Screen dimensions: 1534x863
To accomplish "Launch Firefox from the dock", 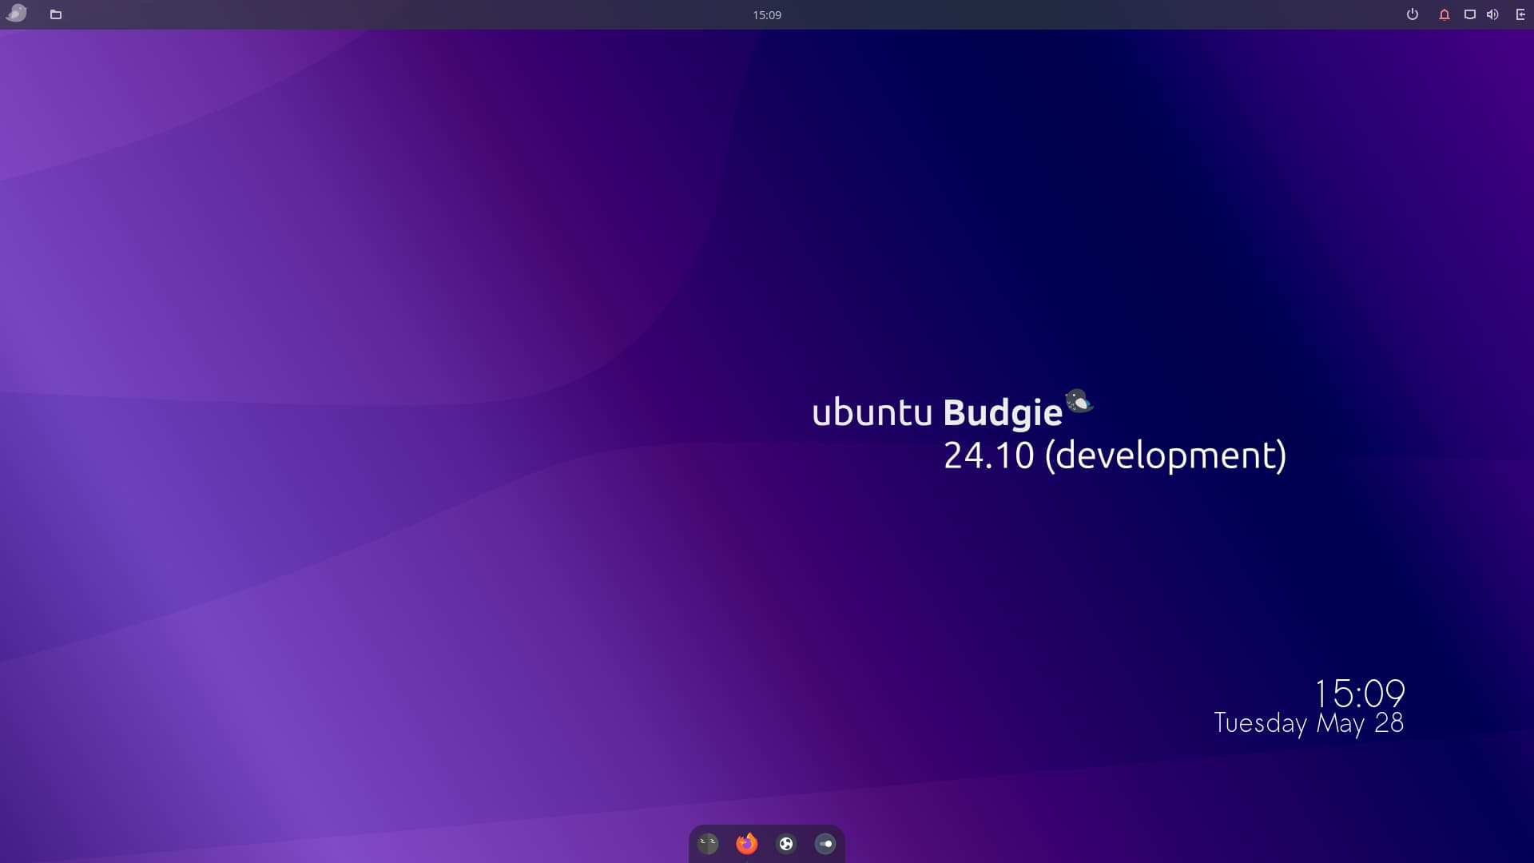I will pos(747,844).
